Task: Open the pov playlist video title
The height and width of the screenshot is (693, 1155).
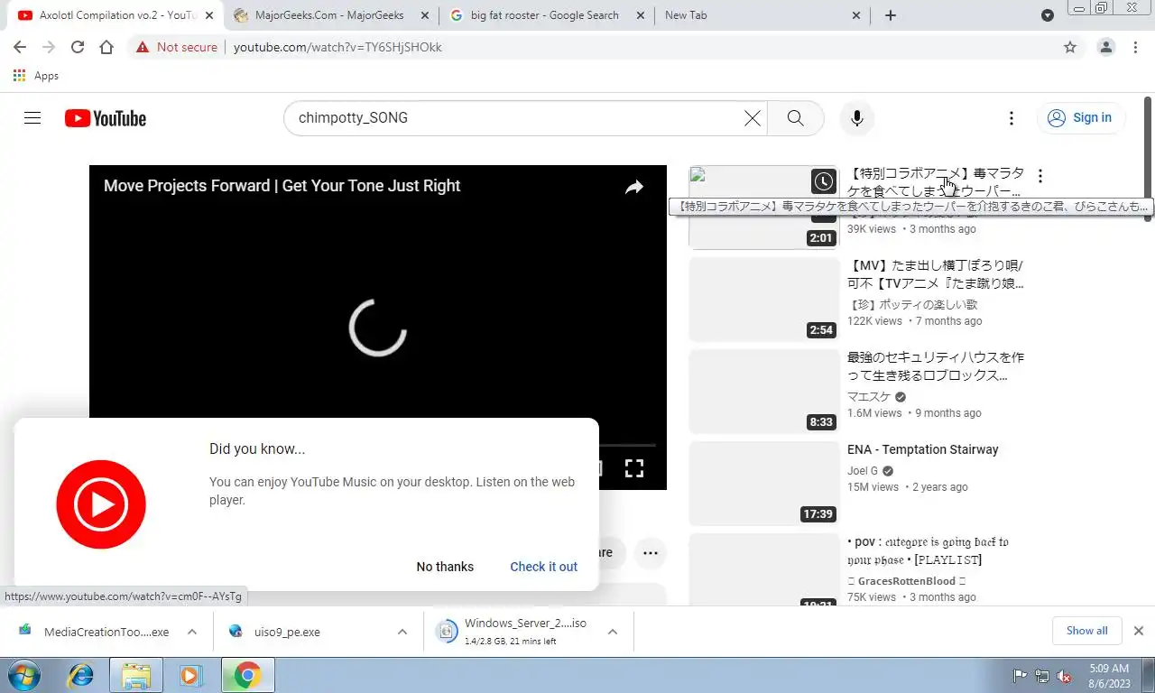Action: pyautogui.click(x=928, y=550)
